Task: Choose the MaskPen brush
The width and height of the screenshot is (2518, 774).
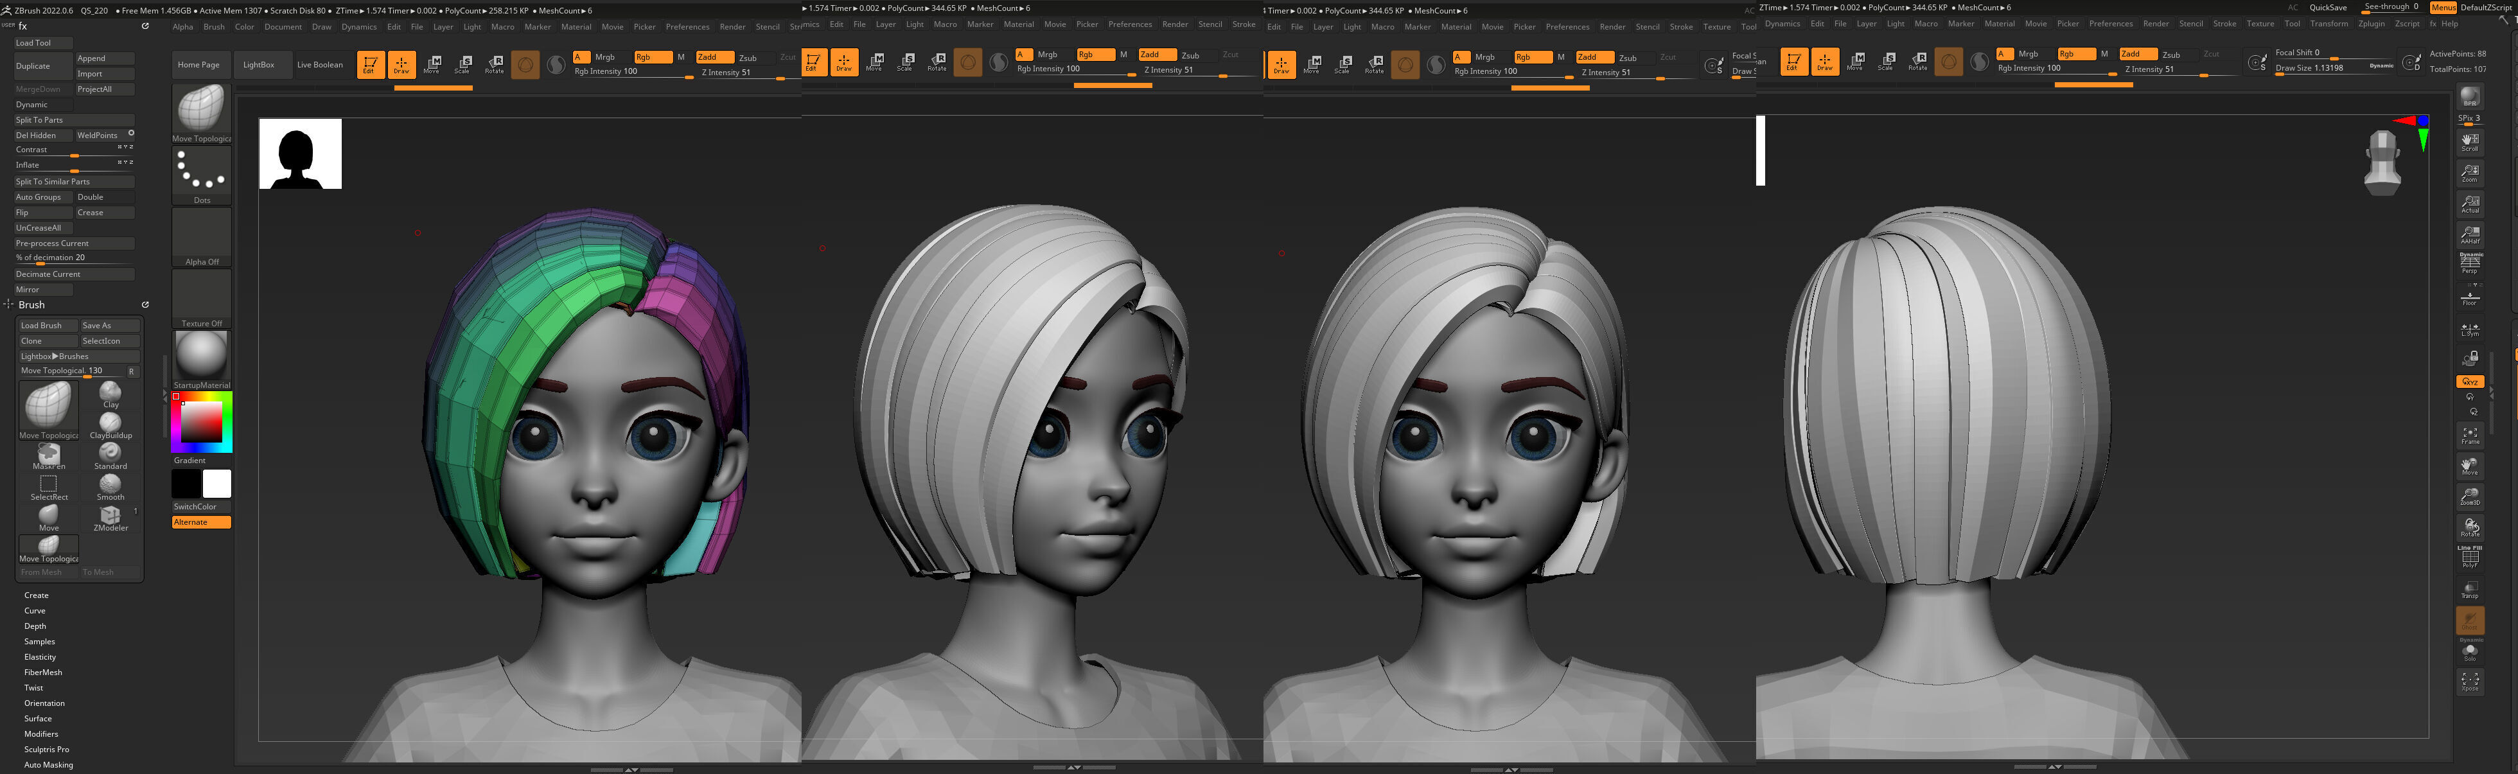Action: (x=49, y=455)
